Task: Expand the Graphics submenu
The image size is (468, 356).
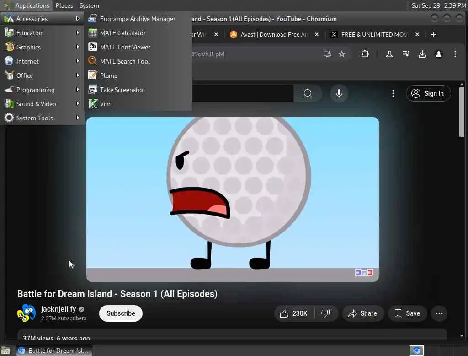Action: click(x=42, y=47)
